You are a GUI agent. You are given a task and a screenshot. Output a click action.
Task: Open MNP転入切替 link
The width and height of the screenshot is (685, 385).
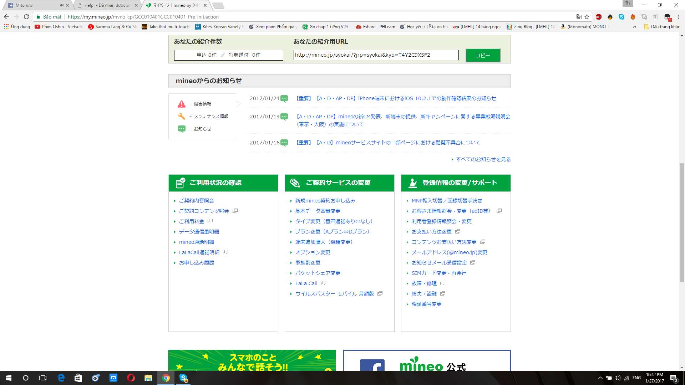[447, 201]
